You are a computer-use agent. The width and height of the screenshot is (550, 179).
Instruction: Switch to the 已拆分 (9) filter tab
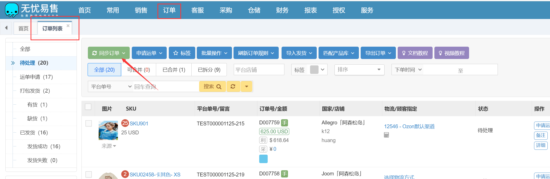point(209,70)
